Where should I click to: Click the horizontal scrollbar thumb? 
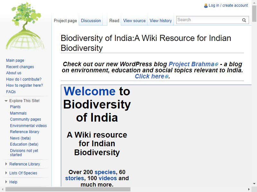click(x=68, y=189)
